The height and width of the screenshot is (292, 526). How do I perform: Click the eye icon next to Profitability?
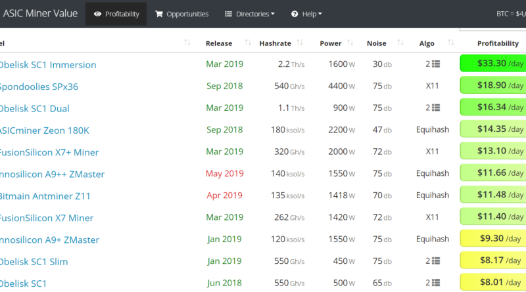[x=97, y=14]
